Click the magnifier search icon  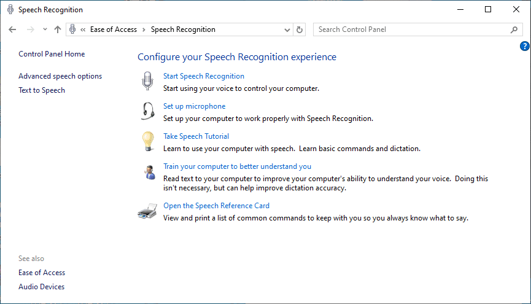pos(514,29)
